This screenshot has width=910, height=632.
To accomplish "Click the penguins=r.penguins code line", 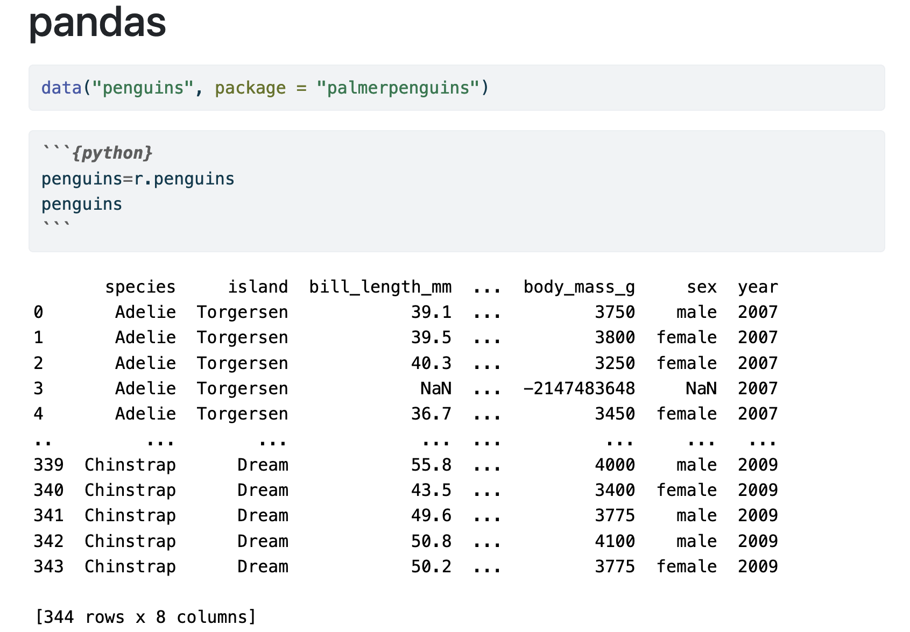I will pos(138,179).
